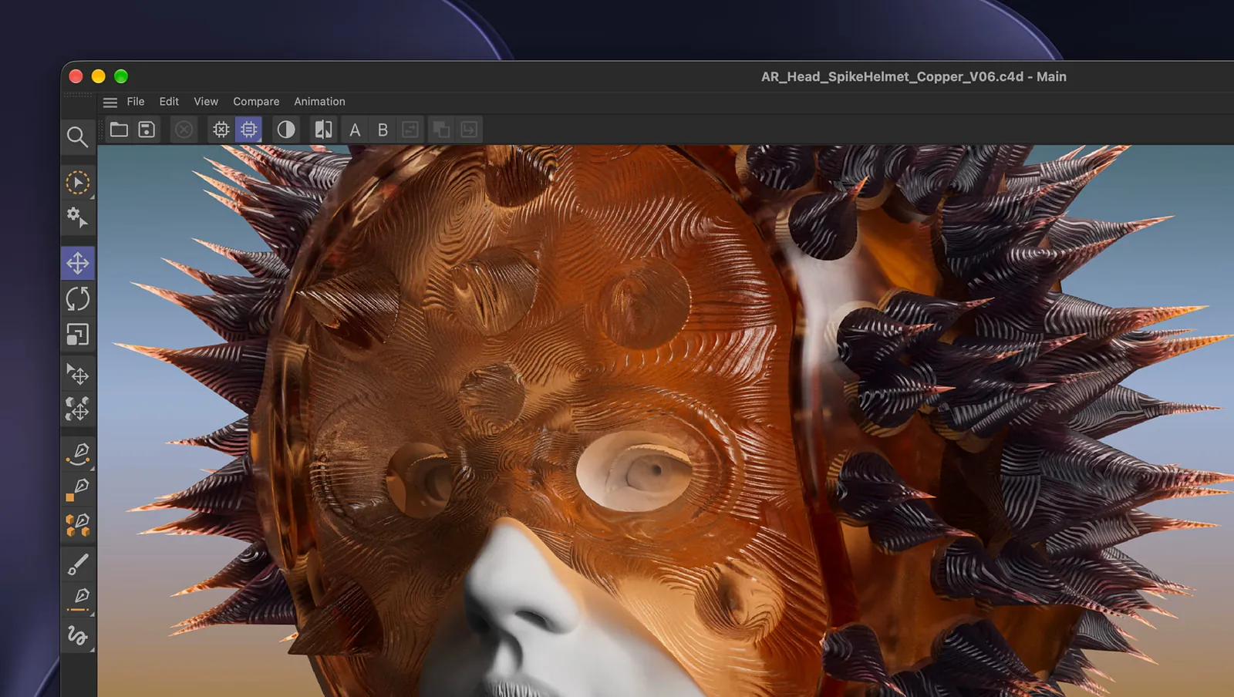Minimize window with the yellow button
1234x697 pixels.
tap(98, 76)
